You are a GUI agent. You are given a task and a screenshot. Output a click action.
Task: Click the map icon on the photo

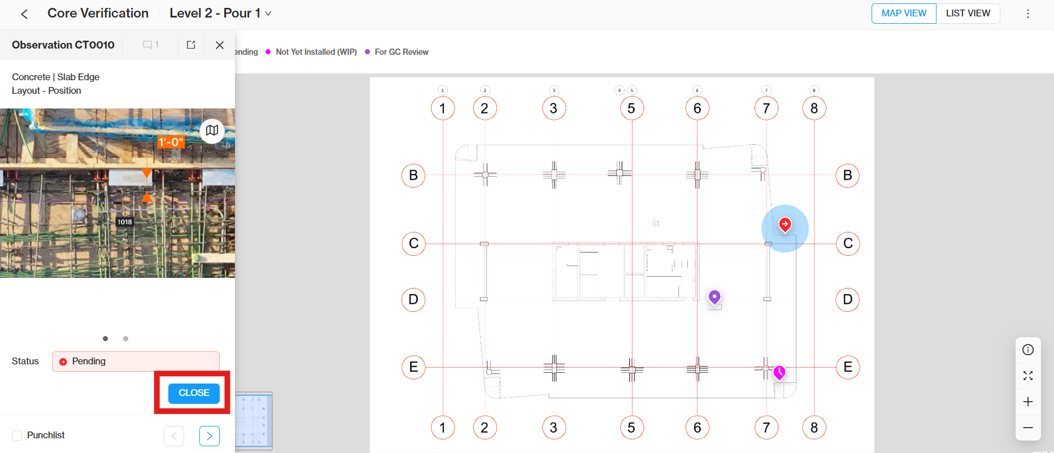[212, 130]
